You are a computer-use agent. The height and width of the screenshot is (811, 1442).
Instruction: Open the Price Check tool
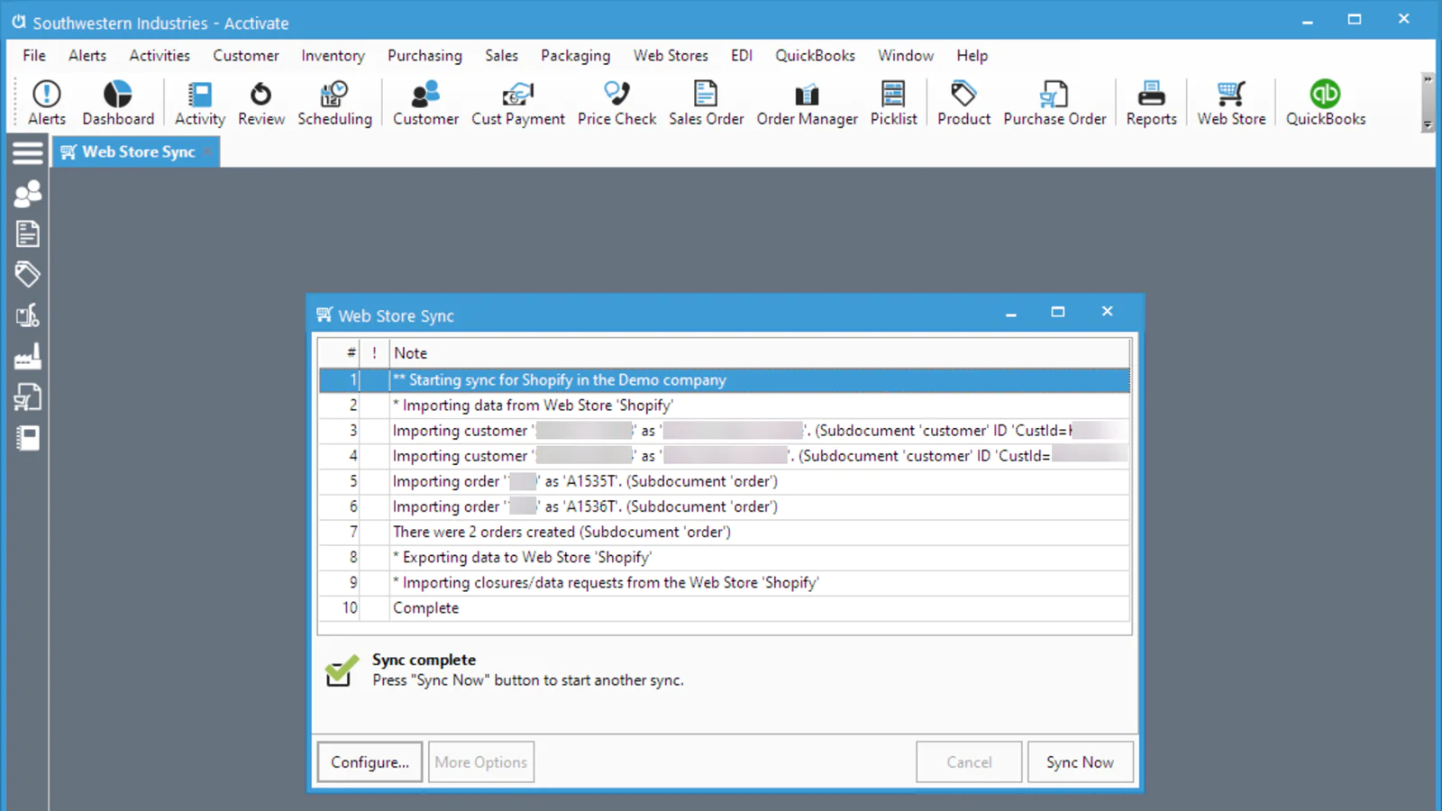616,103
